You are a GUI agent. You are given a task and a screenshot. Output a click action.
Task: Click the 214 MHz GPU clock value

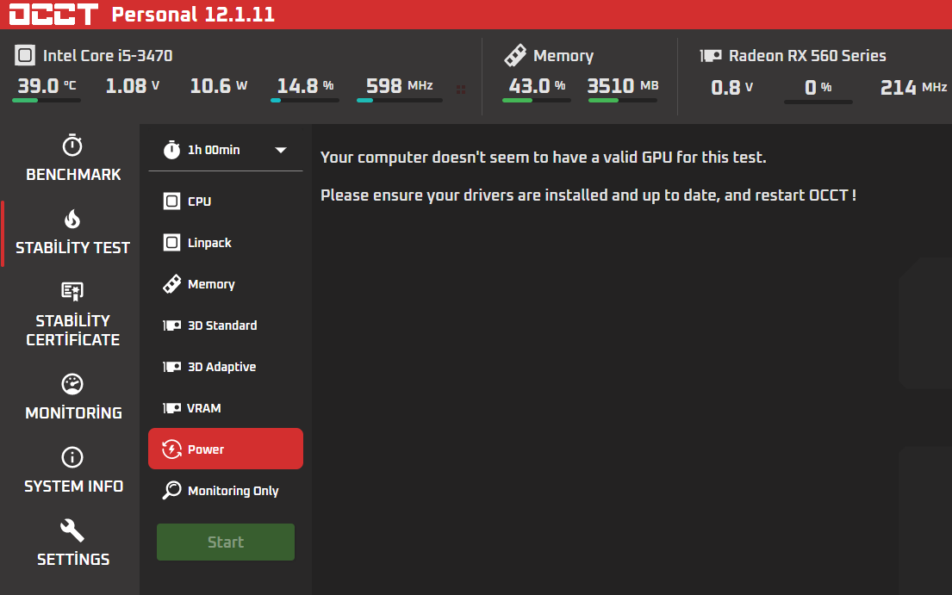tap(914, 87)
